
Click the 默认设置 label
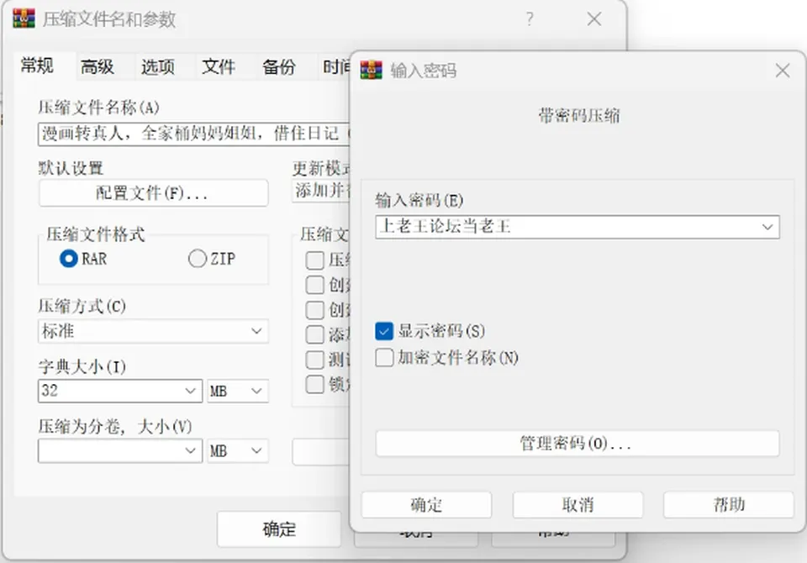point(71,168)
